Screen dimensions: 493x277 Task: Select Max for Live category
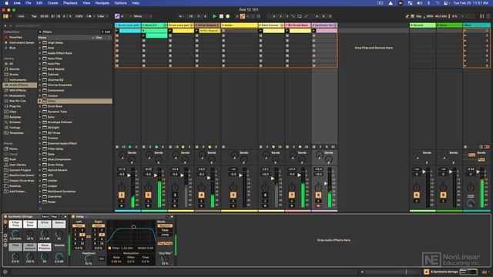17,101
